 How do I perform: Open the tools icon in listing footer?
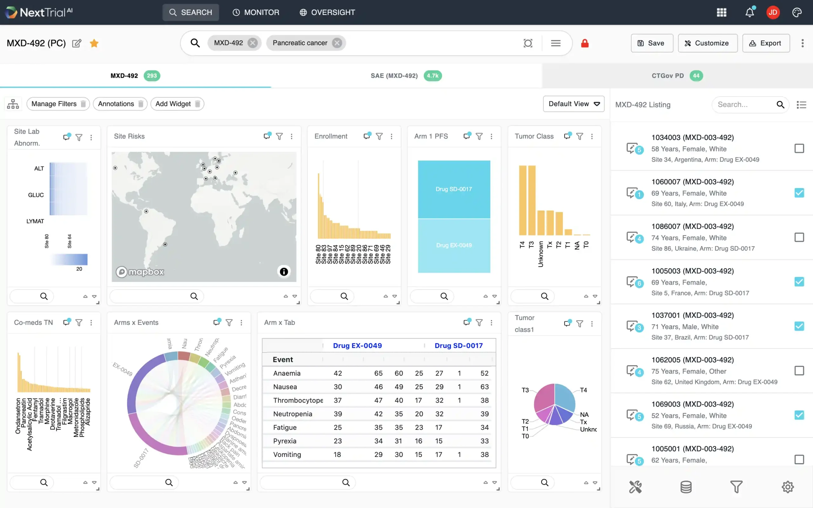pyautogui.click(x=635, y=487)
